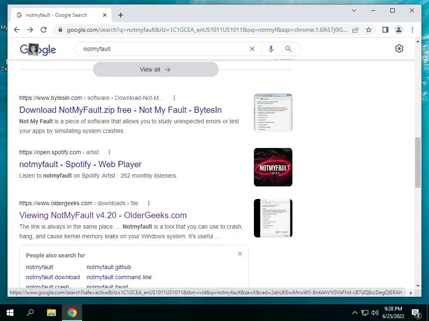Open more options for the oldergeeks.com result
Screen dimensions: 429x321
coord(149,203)
